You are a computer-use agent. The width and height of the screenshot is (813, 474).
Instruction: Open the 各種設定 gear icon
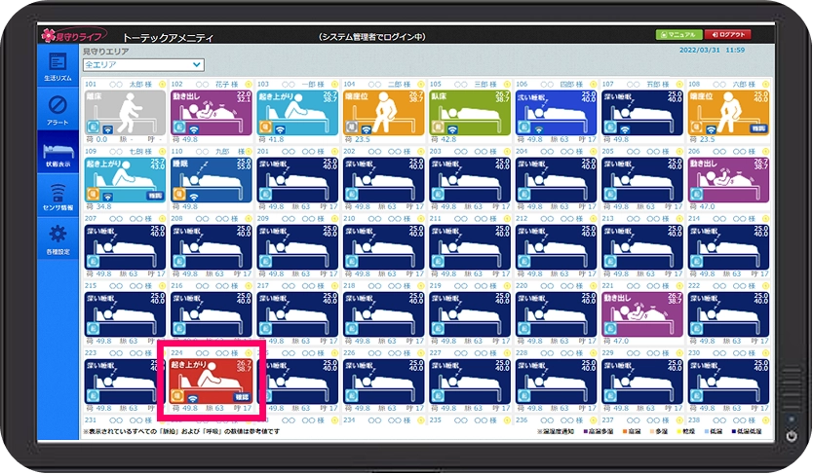coord(57,237)
